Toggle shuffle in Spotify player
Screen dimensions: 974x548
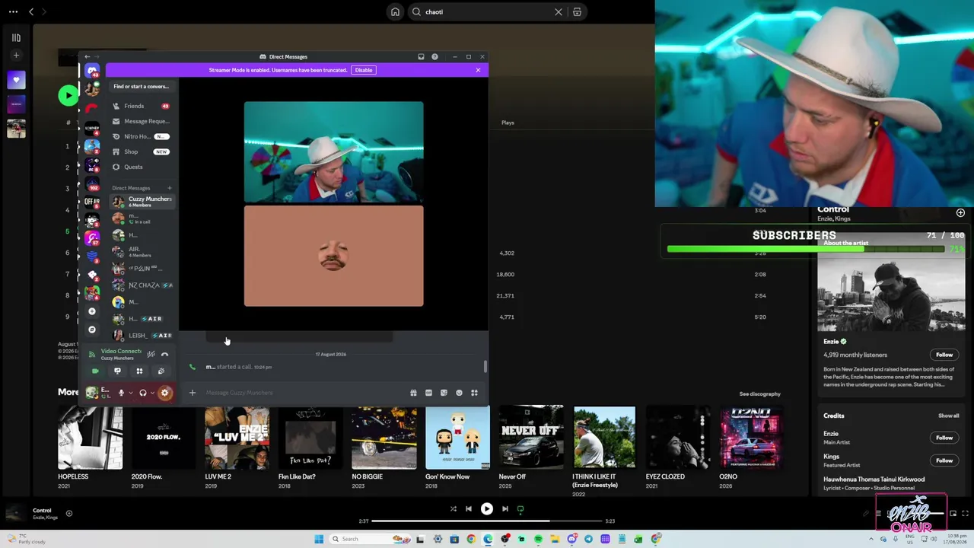[x=454, y=509]
